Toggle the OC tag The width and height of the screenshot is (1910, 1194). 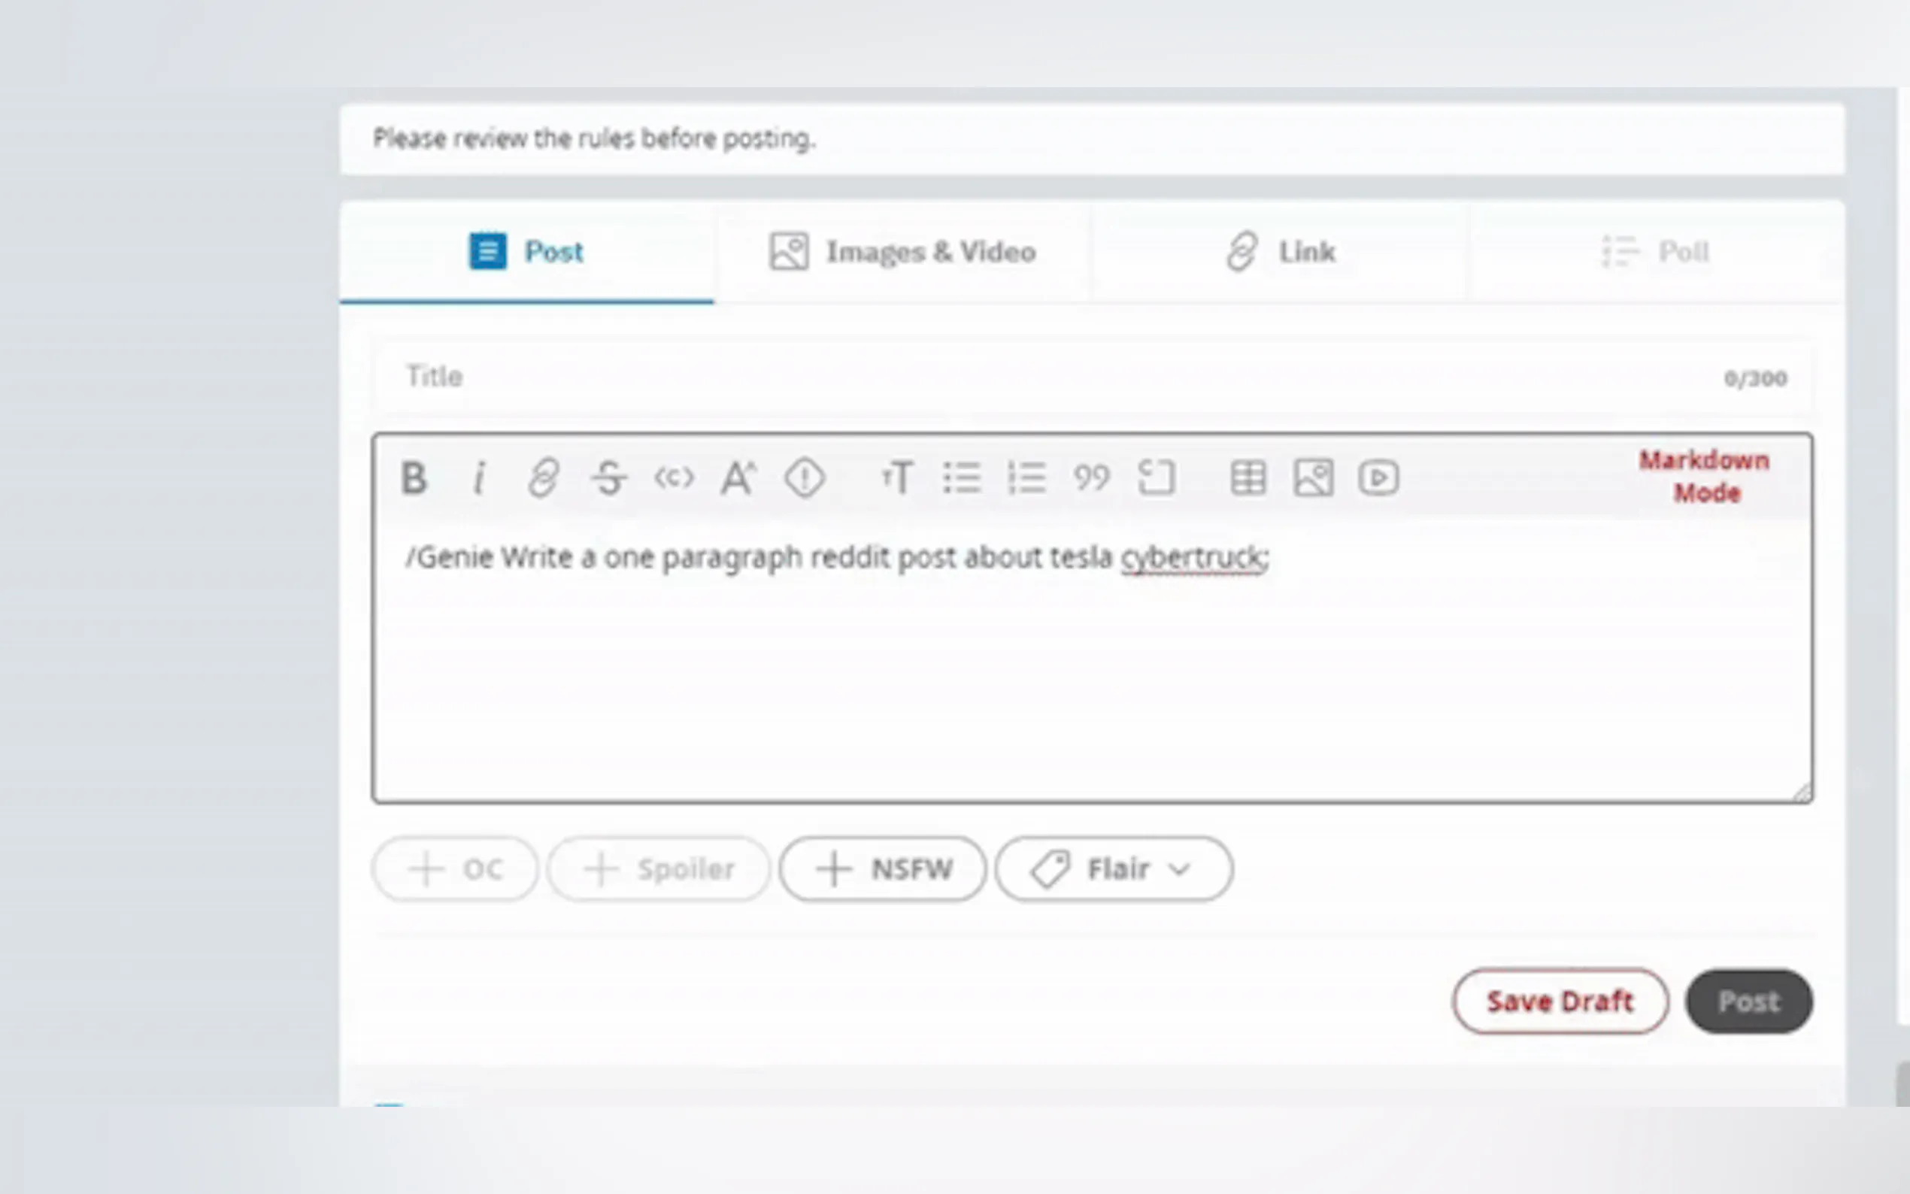(x=455, y=868)
